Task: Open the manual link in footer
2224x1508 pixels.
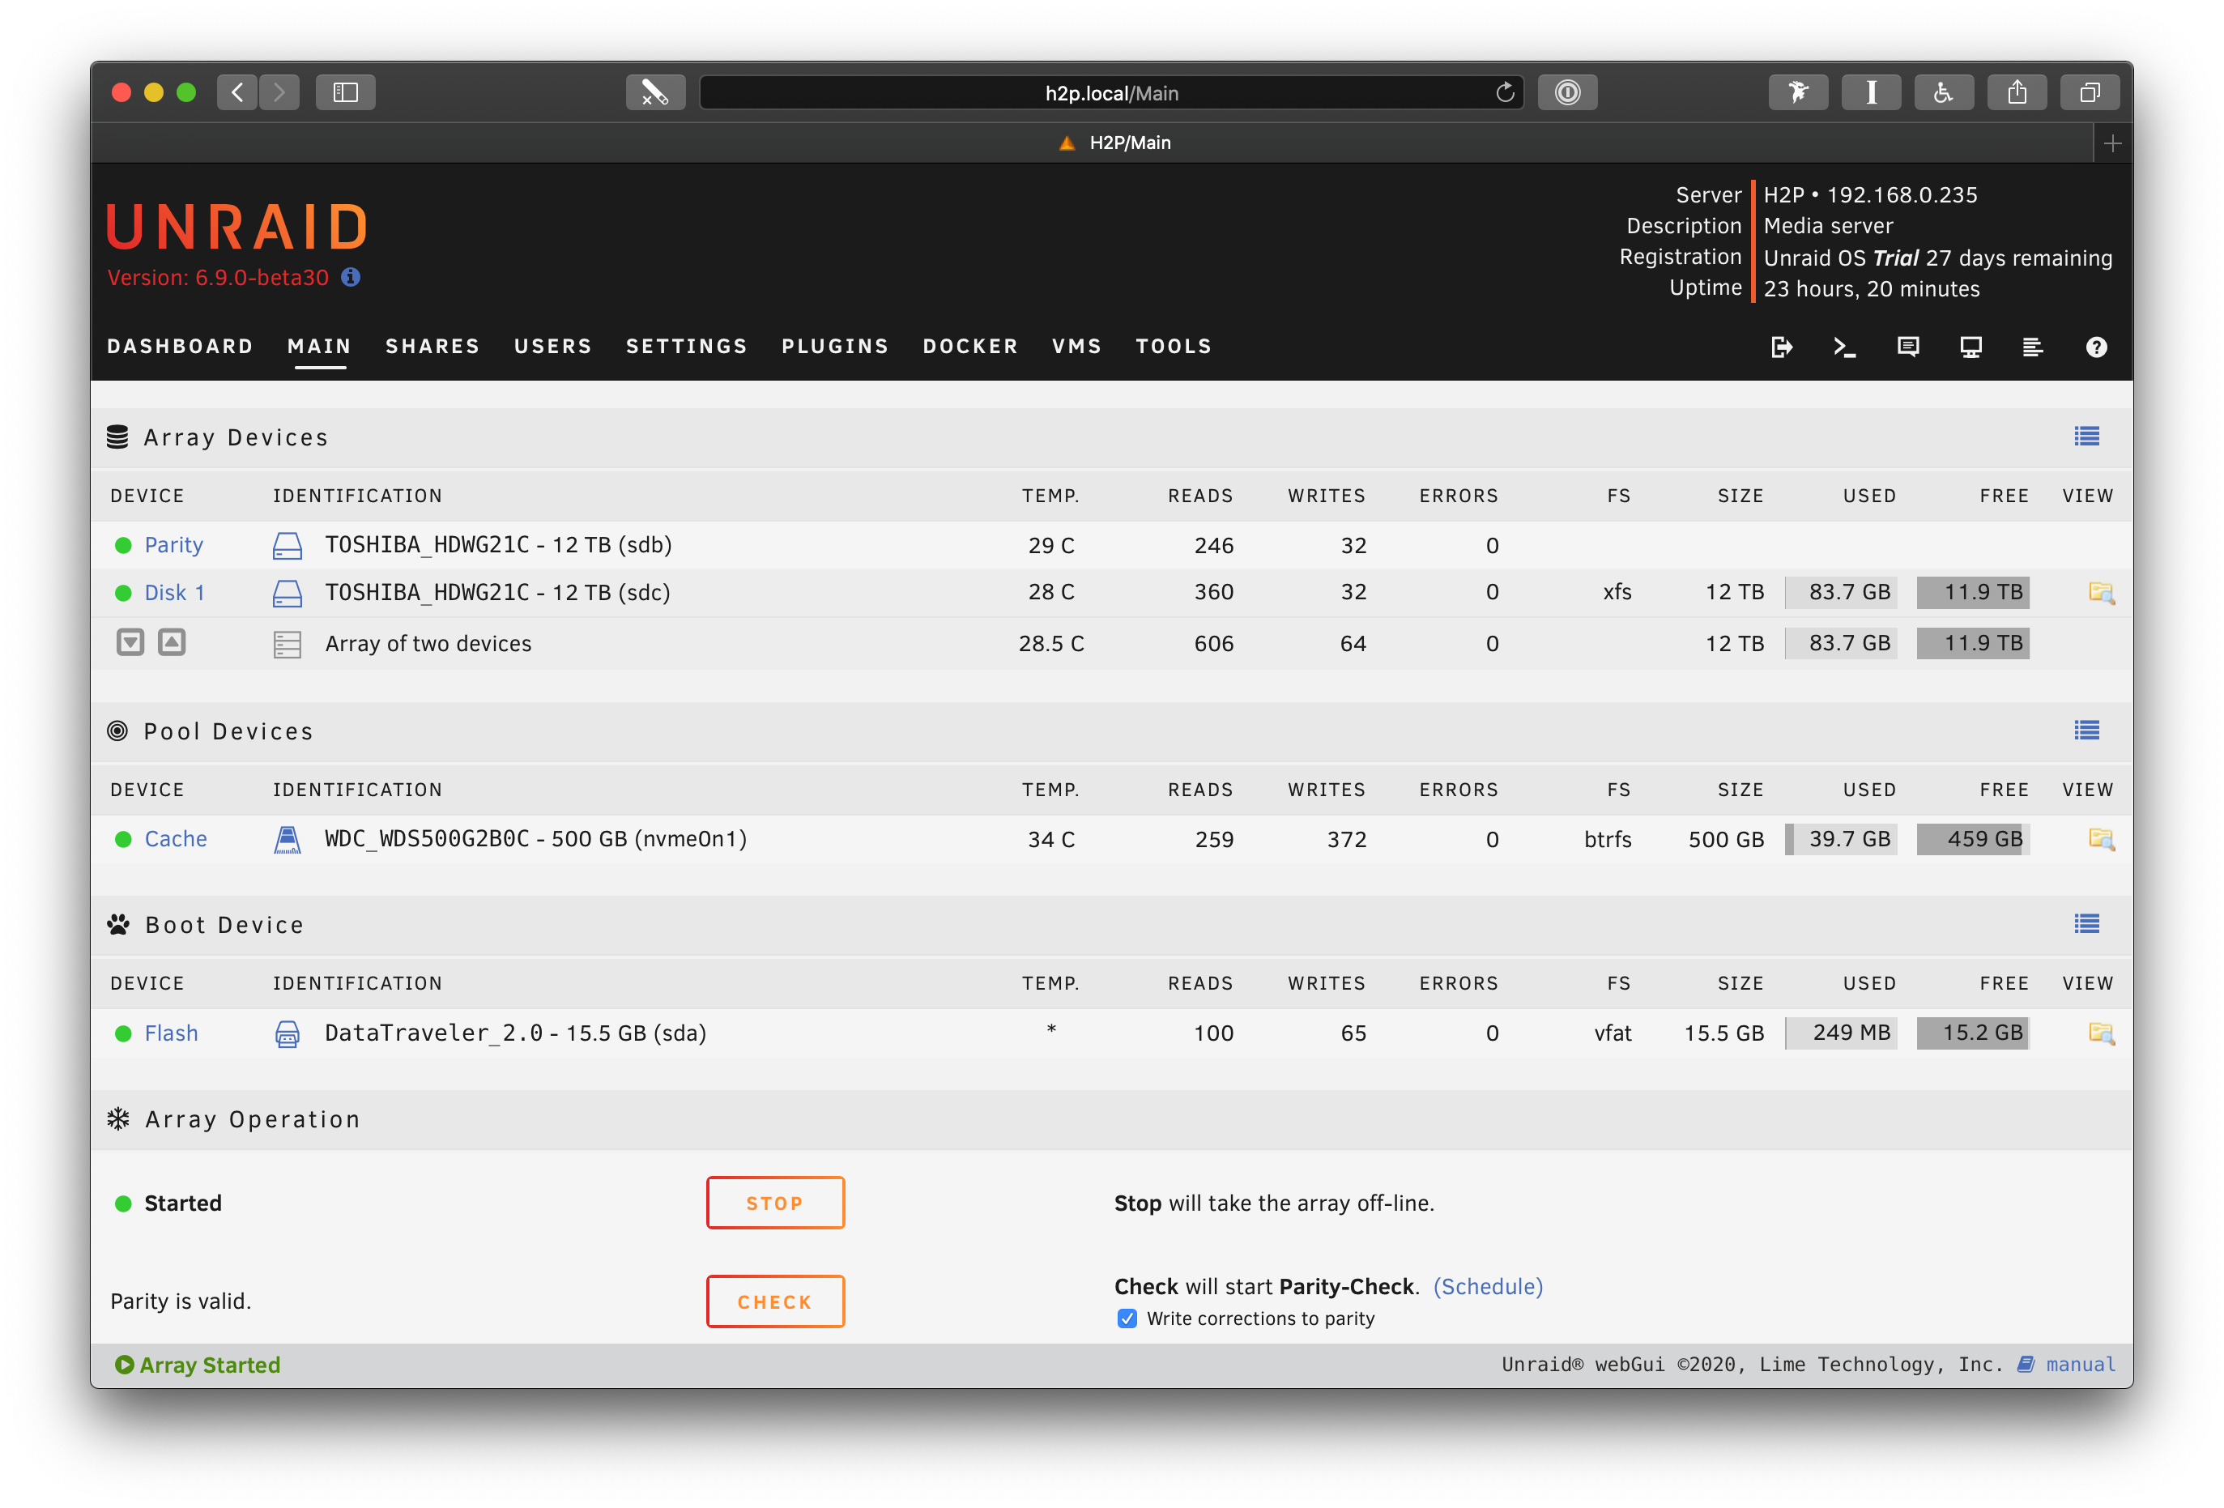Action: [x=2080, y=1365]
